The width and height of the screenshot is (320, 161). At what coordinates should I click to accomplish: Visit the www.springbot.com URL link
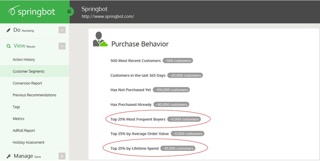pyautogui.click(x=108, y=16)
